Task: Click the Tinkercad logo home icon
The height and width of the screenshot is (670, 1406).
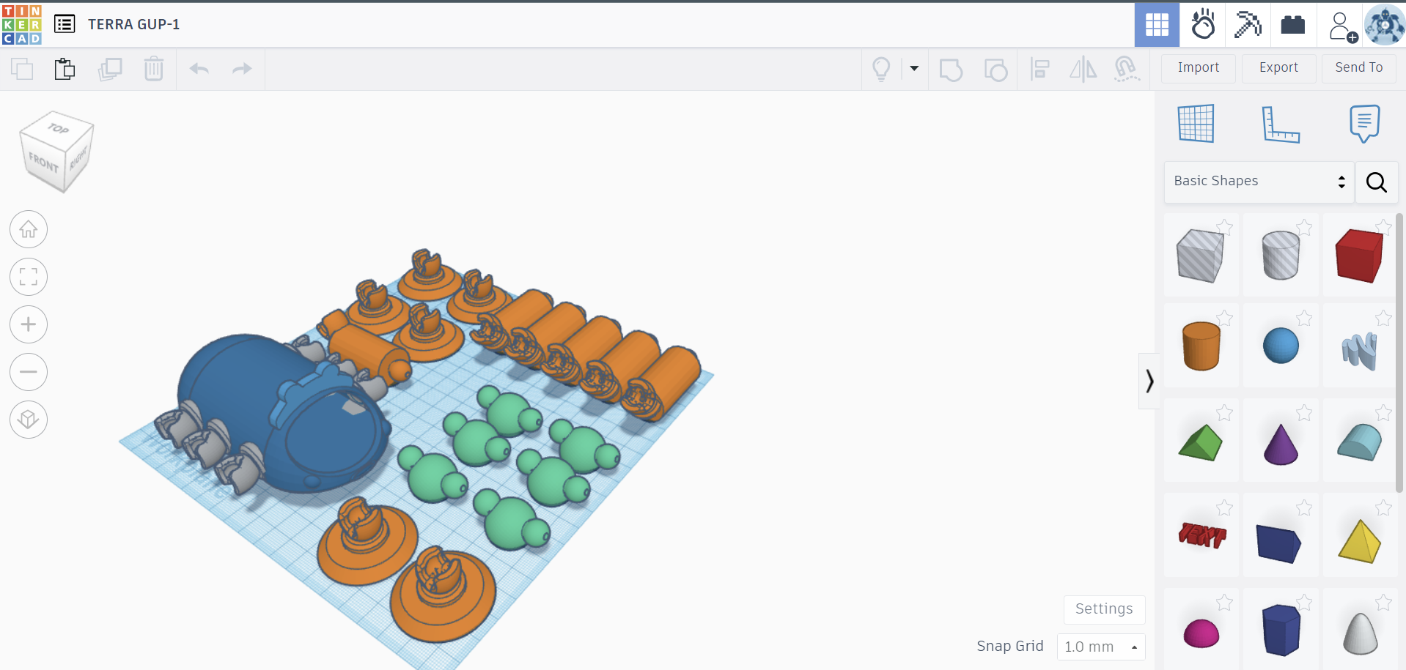Action: tap(22, 24)
